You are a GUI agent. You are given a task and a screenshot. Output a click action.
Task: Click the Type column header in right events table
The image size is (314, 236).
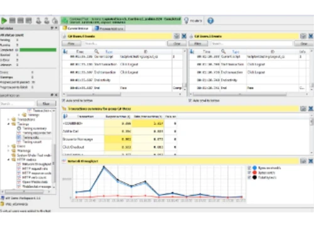pyautogui.click(x=235, y=52)
